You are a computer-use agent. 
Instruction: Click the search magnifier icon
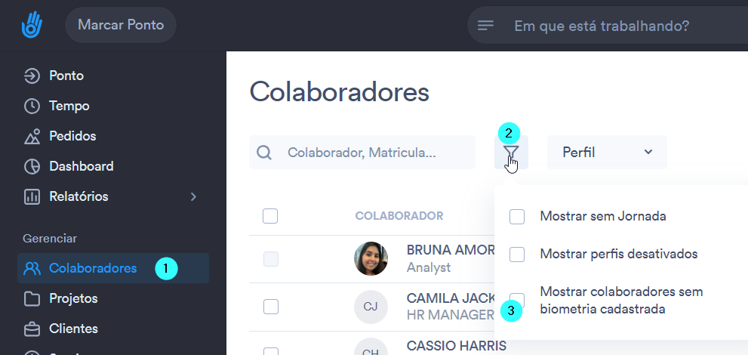coord(264,153)
